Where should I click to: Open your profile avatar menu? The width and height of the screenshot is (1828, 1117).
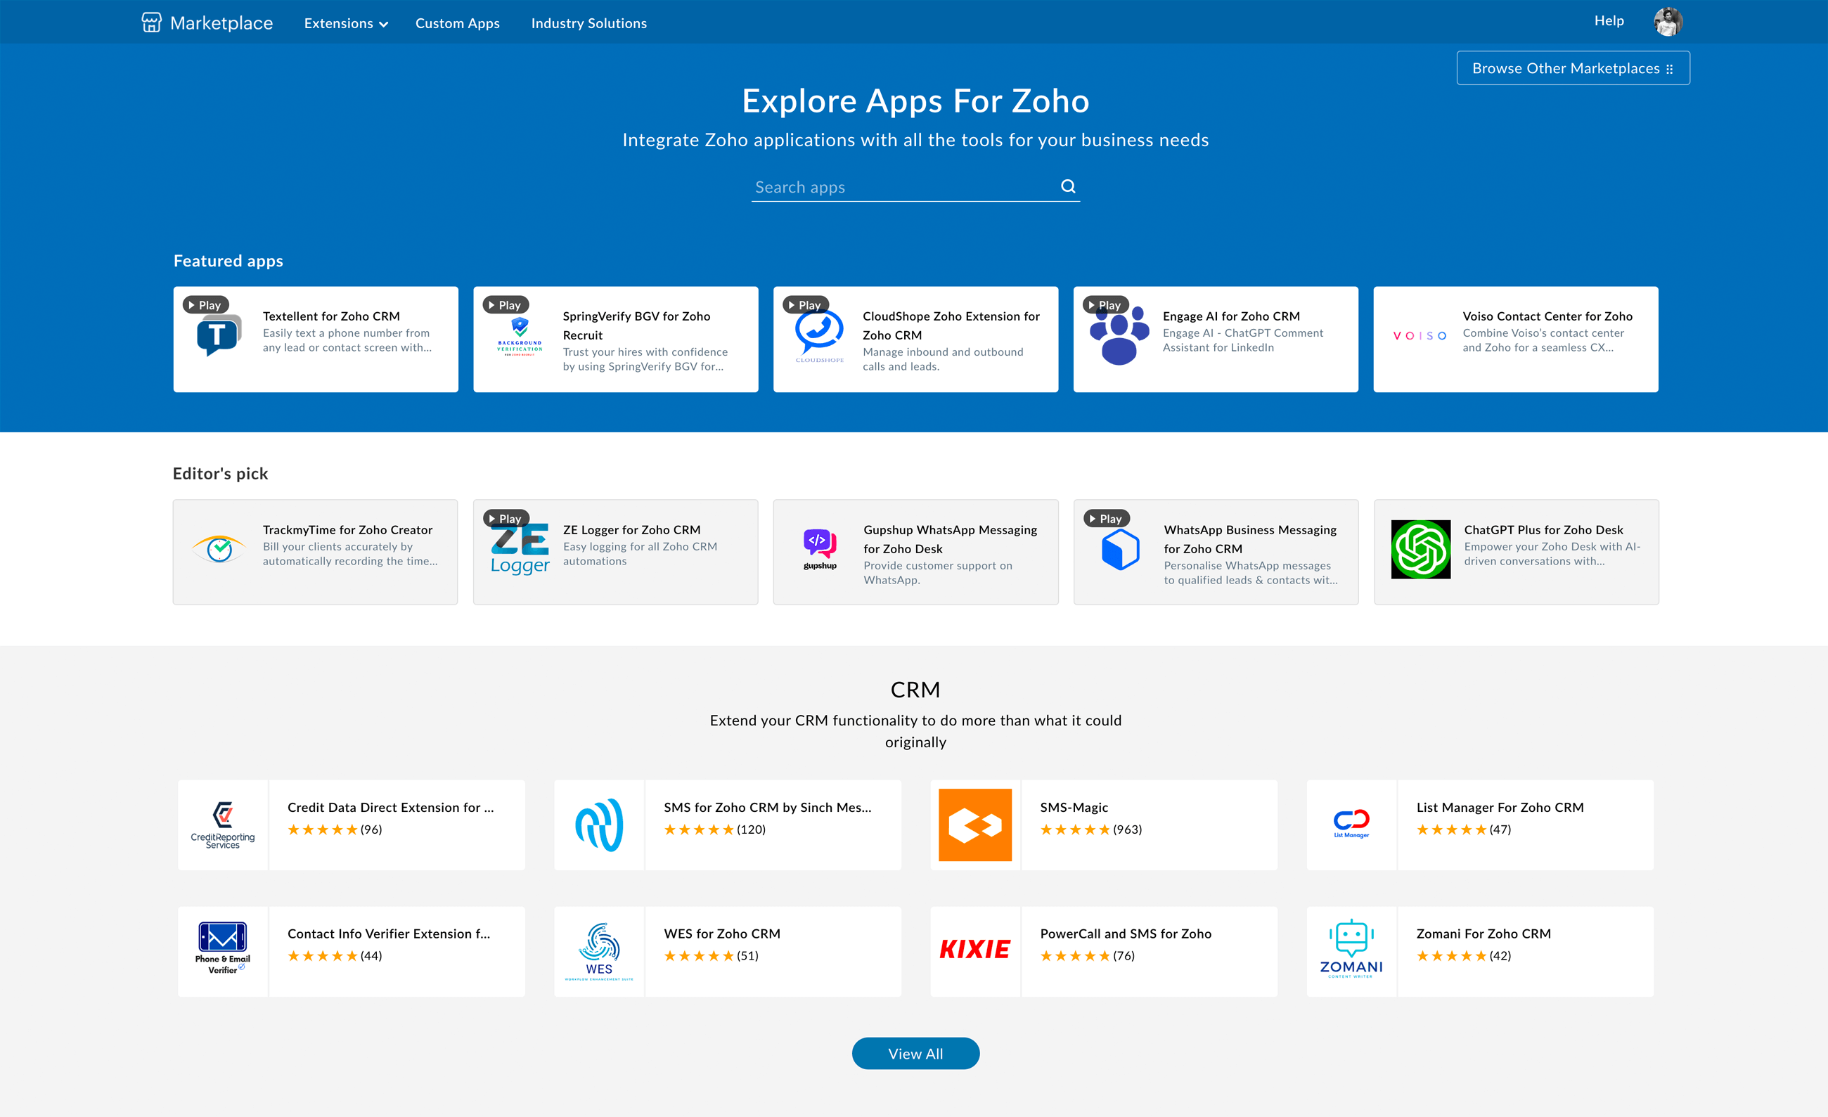(1668, 22)
